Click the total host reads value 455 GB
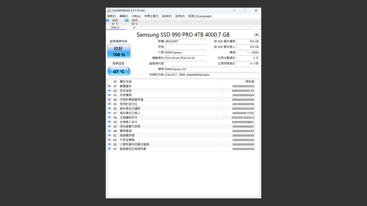Viewport: 367px width, 206px height. pos(248,41)
